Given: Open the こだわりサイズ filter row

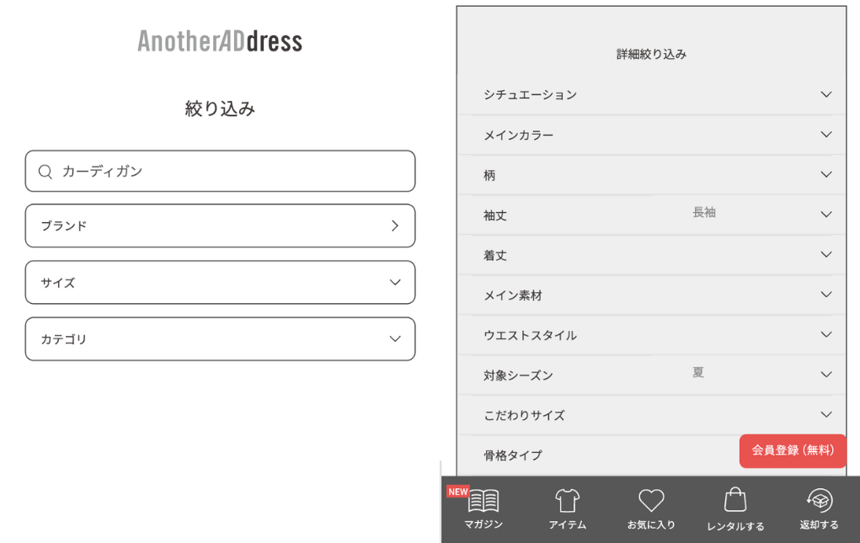Looking at the screenshot, I should pyautogui.click(x=825, y=415).
